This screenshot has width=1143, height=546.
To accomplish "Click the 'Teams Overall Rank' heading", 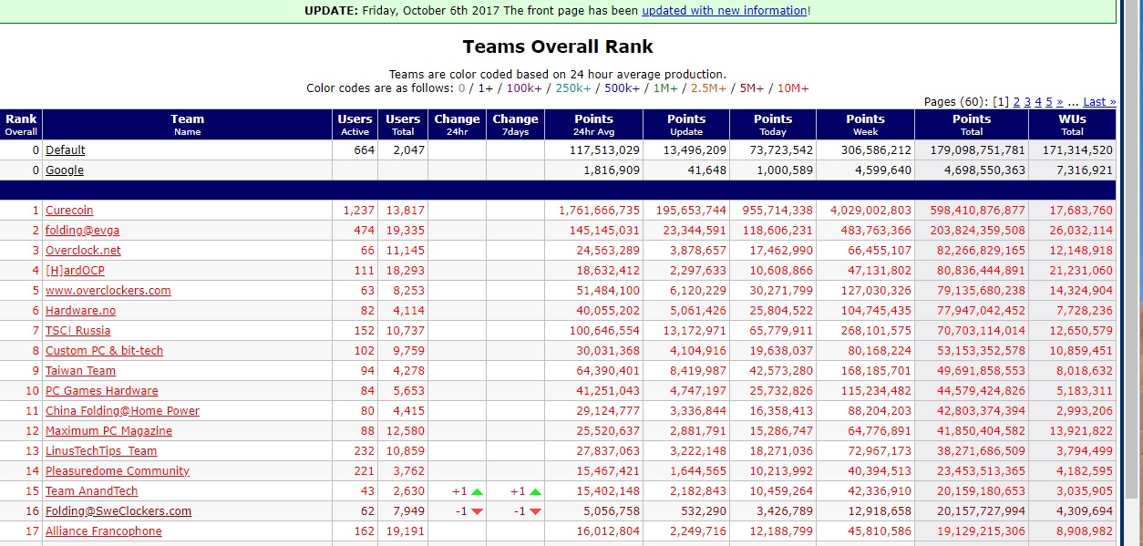I will [558, 46].
